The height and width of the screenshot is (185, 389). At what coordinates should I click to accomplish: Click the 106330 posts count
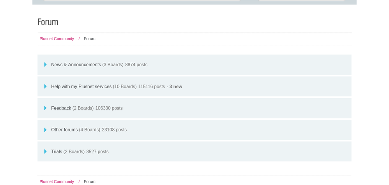tap(109, 108)
